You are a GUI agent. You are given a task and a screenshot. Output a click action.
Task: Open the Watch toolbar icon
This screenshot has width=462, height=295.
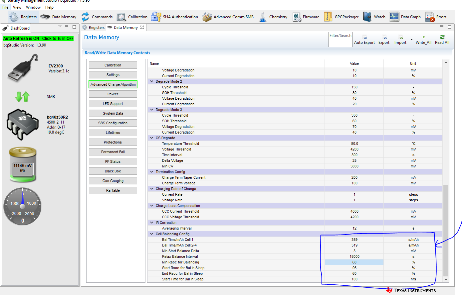(367, 17)
